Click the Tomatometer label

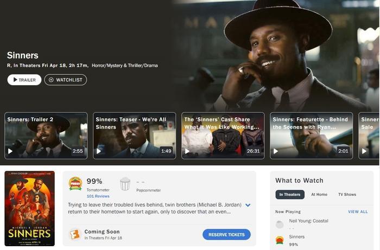98,190
